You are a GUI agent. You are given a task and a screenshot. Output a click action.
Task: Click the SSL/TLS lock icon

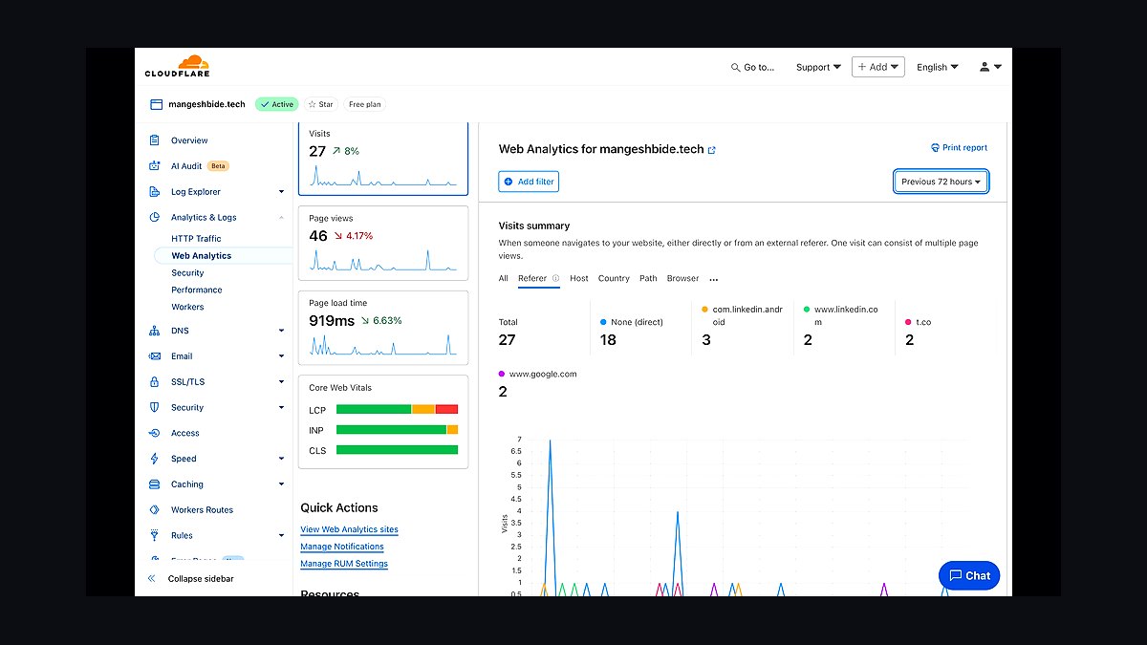[x=155, y=382]
